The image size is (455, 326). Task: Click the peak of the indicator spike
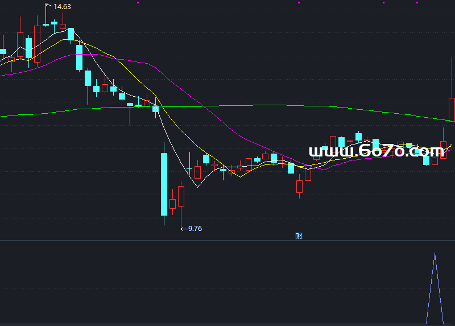(435, 254)
